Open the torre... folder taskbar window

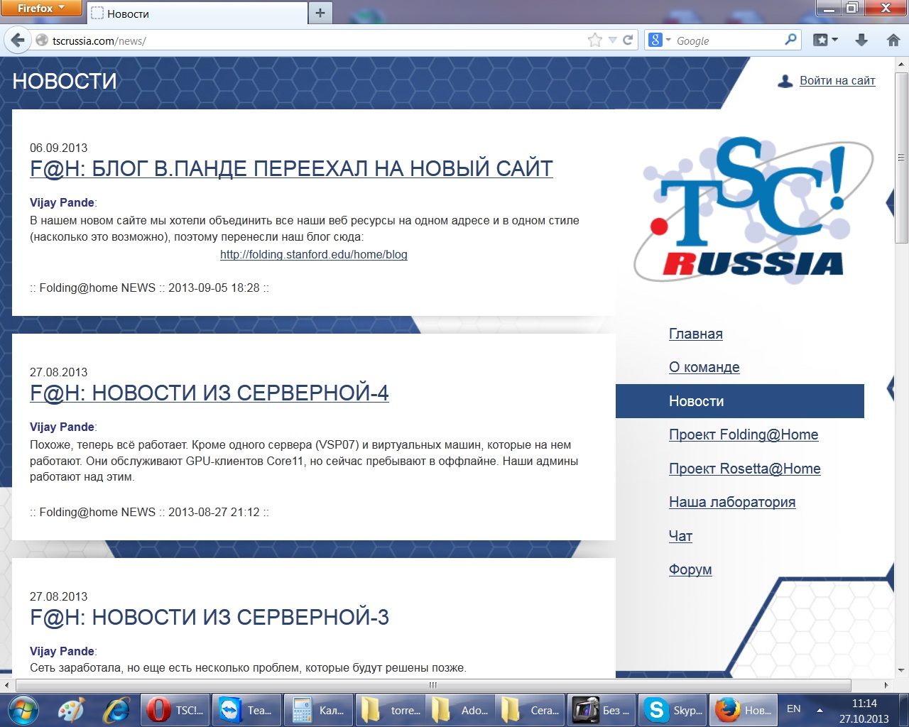tap(389, 710)
